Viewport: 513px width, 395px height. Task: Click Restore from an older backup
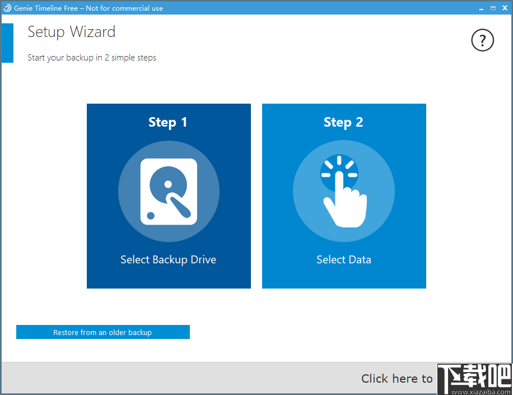(102, 332)
